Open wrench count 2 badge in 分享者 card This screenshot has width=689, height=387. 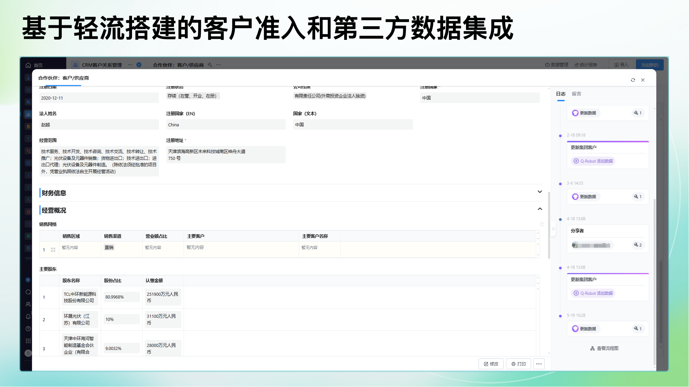coord(637,245)
